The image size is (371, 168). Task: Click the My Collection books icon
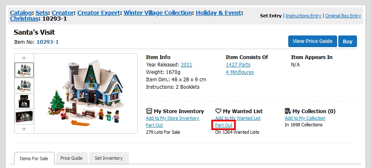pos(288,111)
